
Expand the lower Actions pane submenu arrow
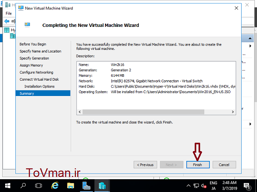click(250, 124)
